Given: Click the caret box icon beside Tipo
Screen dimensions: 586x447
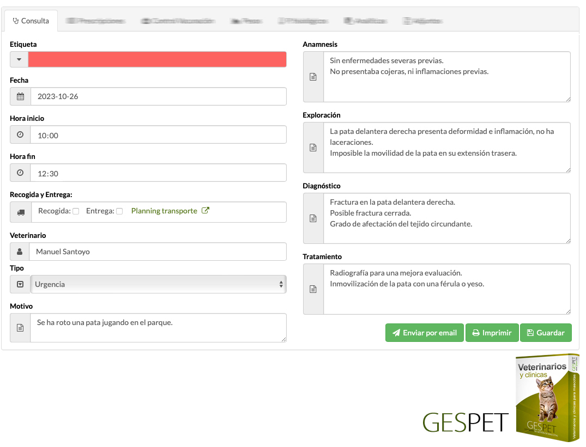Looking at the screenshot, I should click(x=20, y=284).
